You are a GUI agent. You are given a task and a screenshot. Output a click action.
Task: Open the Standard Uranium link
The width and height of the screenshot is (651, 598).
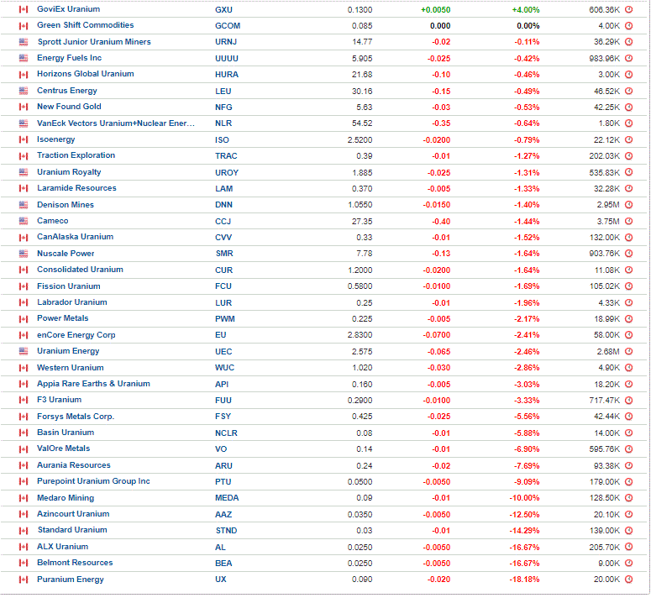(72, 530)
